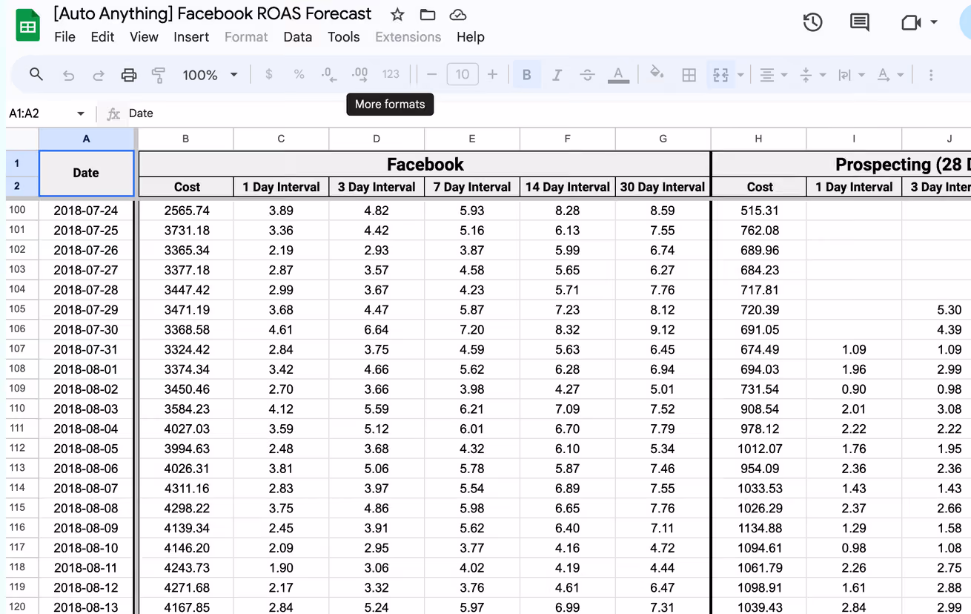Decrease the font size
The width and height of the screenshot is (971, 614).
pos(432,74)
